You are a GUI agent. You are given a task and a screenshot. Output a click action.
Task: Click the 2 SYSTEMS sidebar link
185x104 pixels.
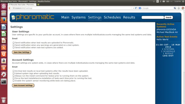coord(168,49)
